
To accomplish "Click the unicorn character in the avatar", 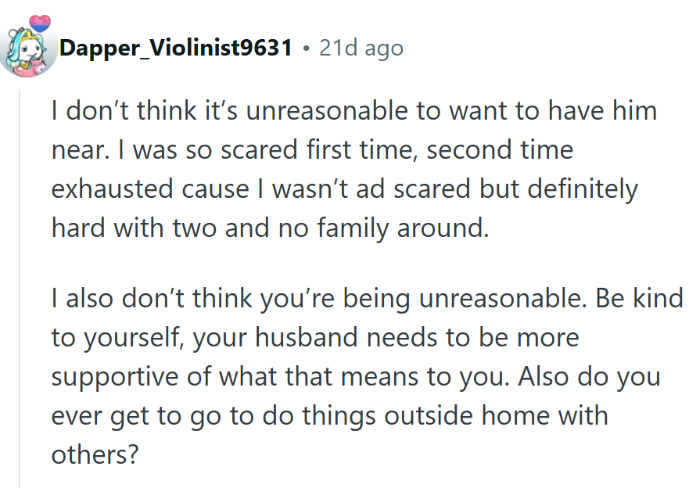I will coord(25,52).
